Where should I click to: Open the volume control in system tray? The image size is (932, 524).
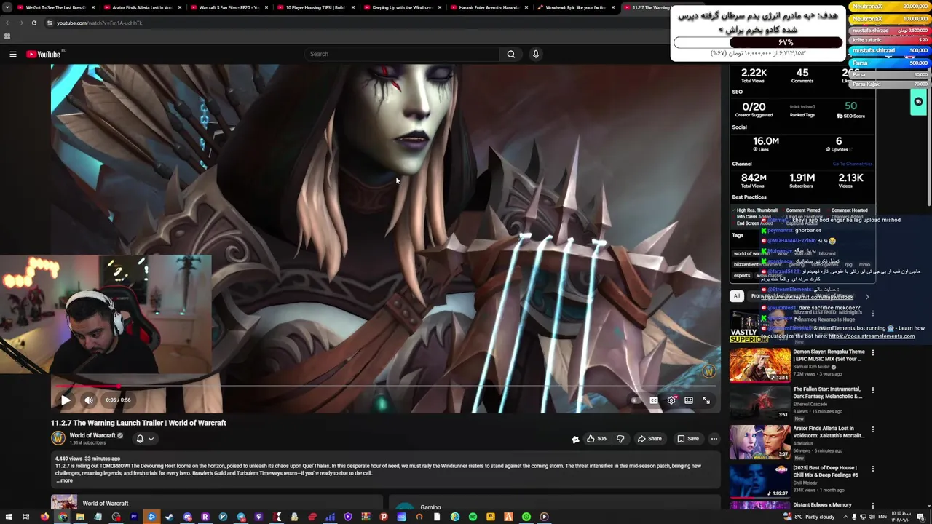point(871,517)
